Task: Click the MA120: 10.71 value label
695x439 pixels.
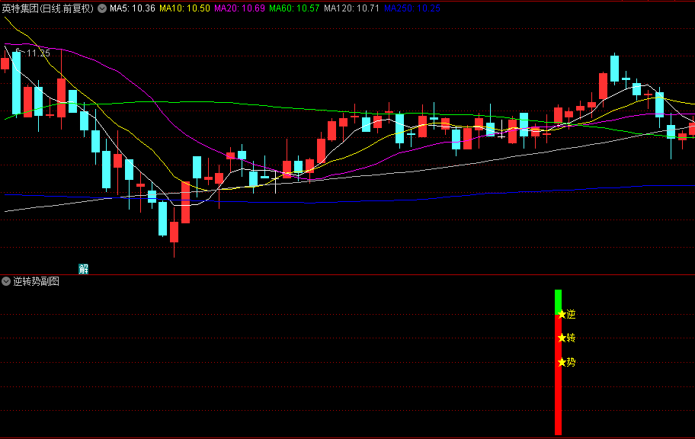Action: click(x=351, y=8)
